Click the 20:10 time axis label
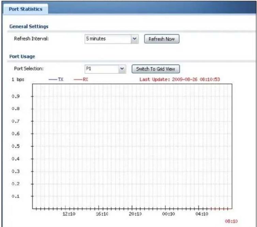 click(135, 214)
